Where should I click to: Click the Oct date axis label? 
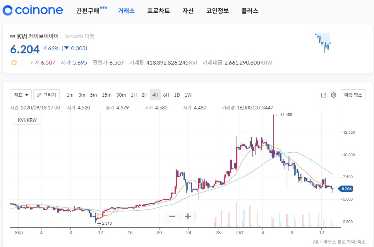point(240,233)
